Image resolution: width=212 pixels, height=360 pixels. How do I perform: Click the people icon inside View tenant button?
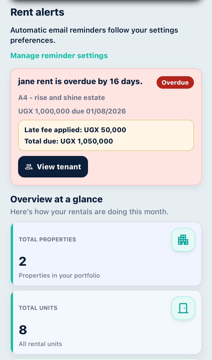[x=29, y=167]
